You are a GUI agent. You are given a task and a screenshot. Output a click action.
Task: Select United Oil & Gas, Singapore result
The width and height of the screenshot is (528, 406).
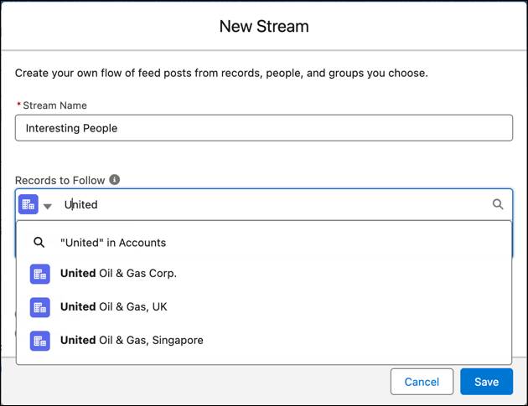click(132, 341)
